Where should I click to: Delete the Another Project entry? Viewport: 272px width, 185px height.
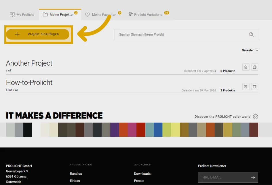pos(246,67)
